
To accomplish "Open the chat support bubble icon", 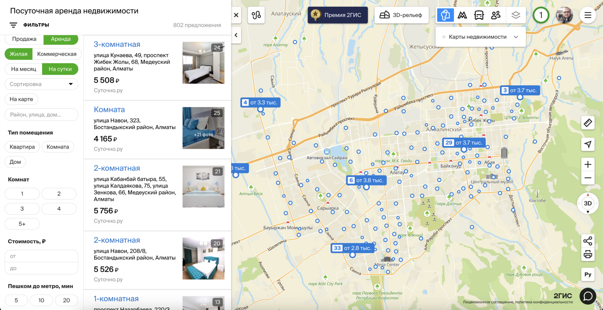I will click(x=588, y=296).
